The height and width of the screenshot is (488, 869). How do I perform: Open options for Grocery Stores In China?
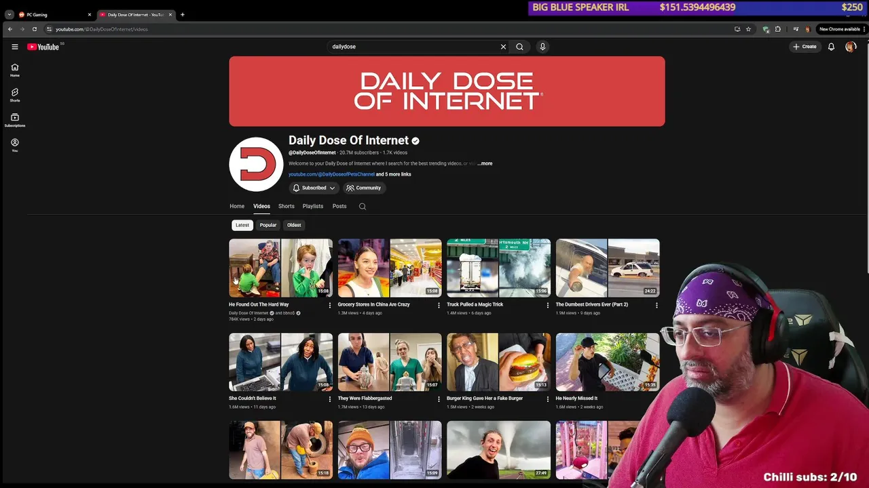tap(439, 305)
